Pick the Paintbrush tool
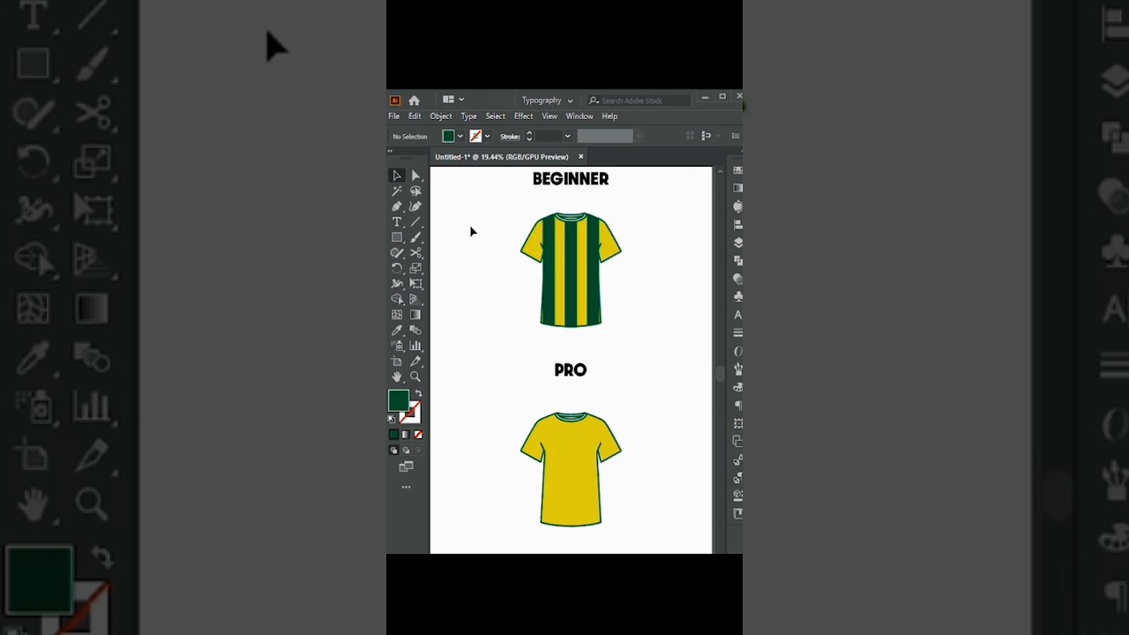 (415, 237)
